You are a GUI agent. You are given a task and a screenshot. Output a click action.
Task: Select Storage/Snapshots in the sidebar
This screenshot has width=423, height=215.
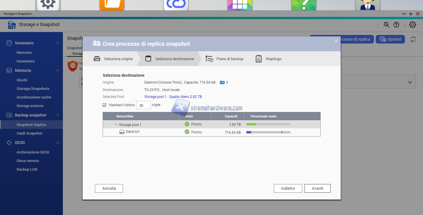(x=33, y=89)
